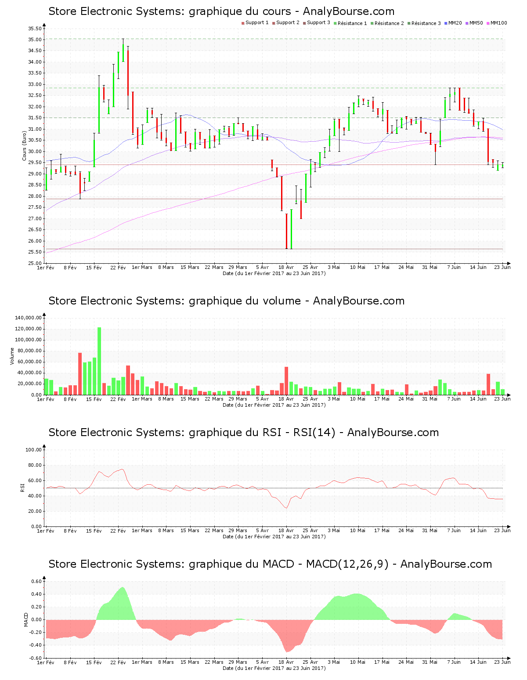
Task: Click 20,000.00 on the volume axis
Action: click(30, 383)
